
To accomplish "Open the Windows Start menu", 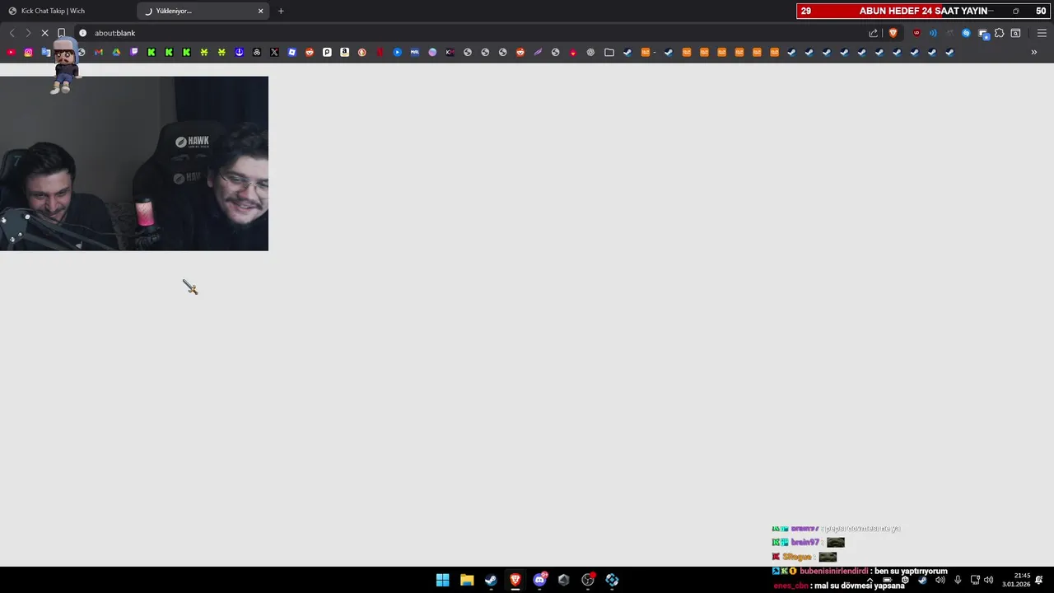I will pyautogui.click(x=442, y=580).
